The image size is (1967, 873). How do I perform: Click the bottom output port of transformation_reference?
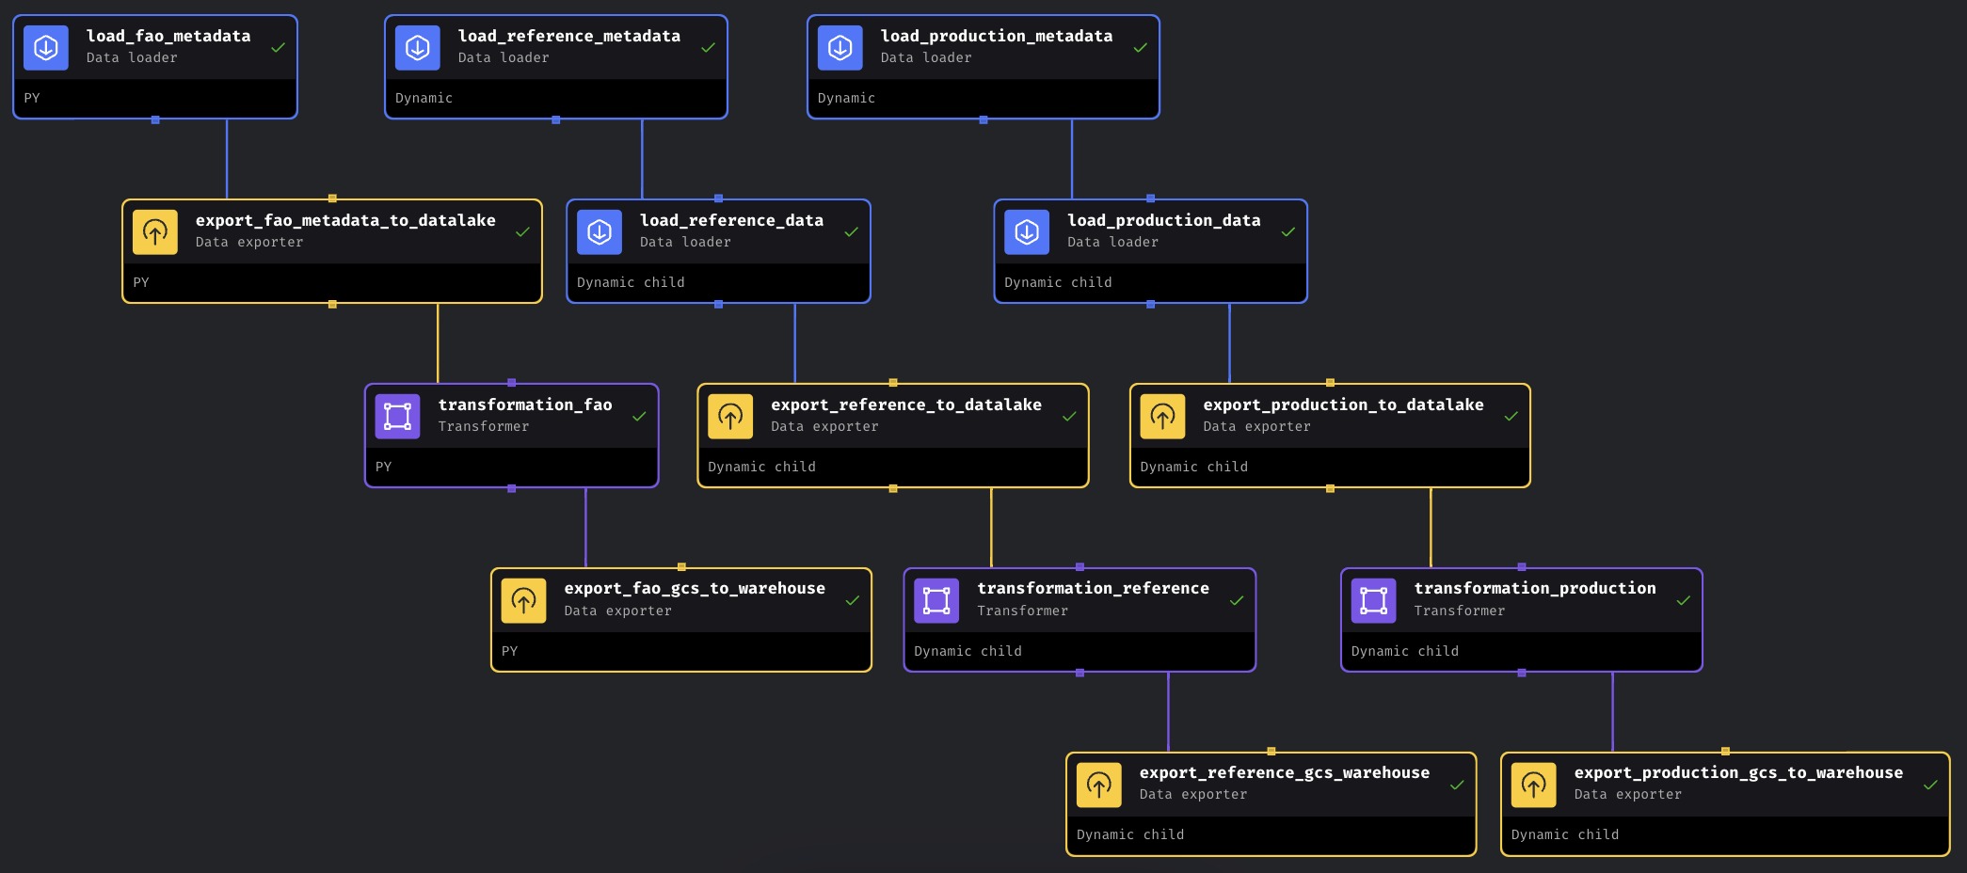coord(1079,673)
